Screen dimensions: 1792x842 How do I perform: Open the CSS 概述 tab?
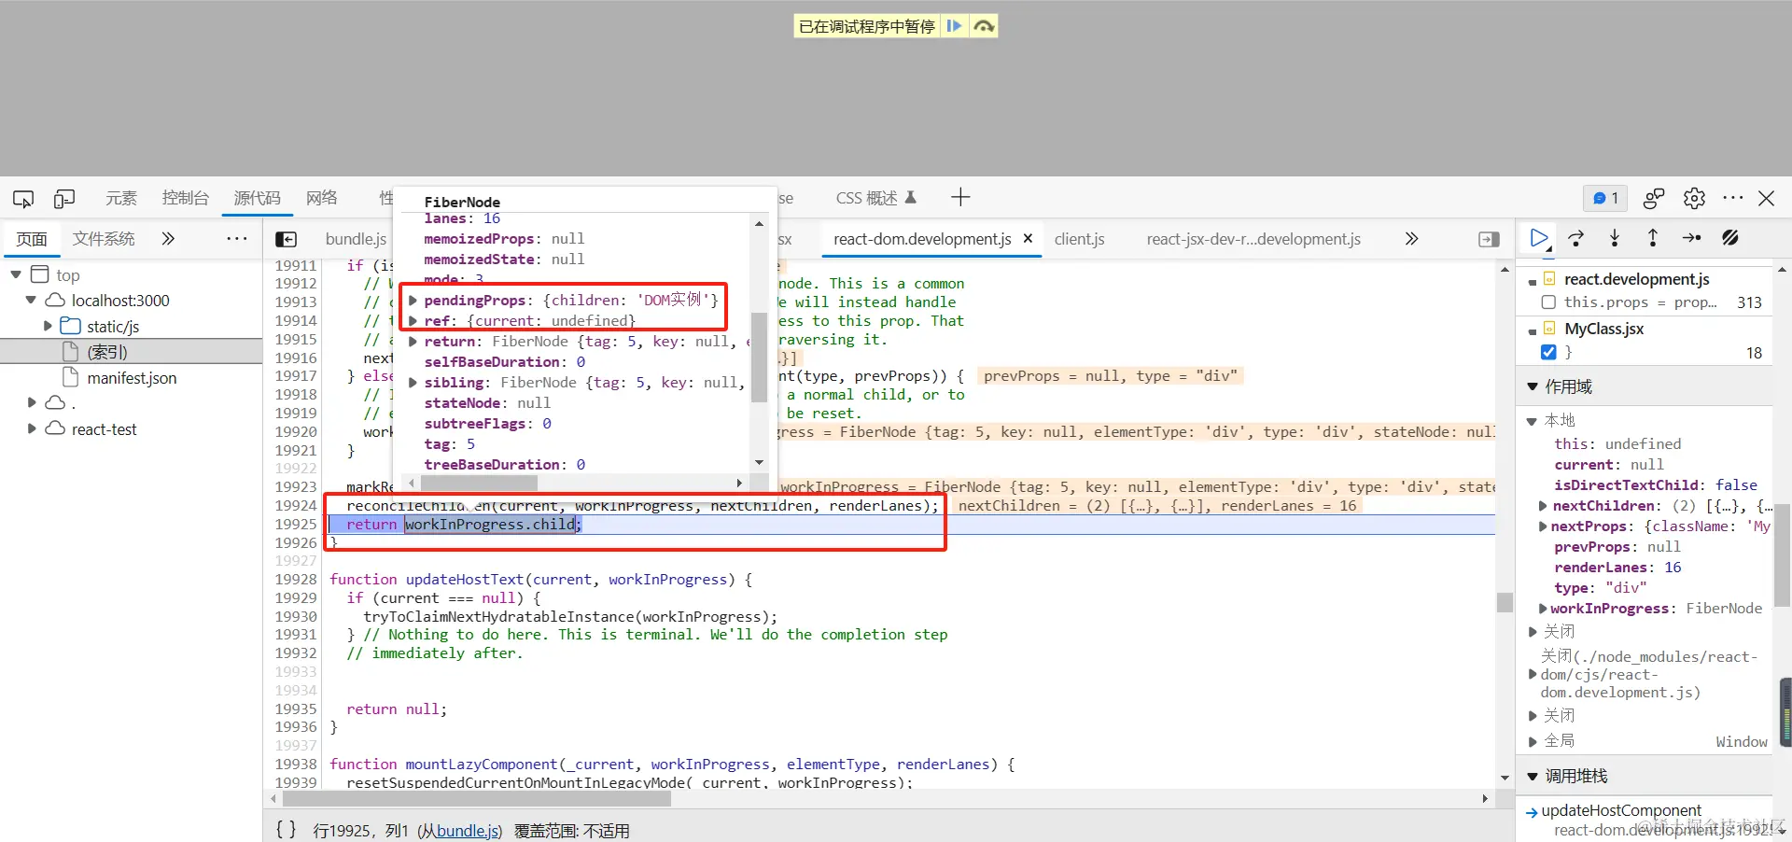tap(876, 198)
